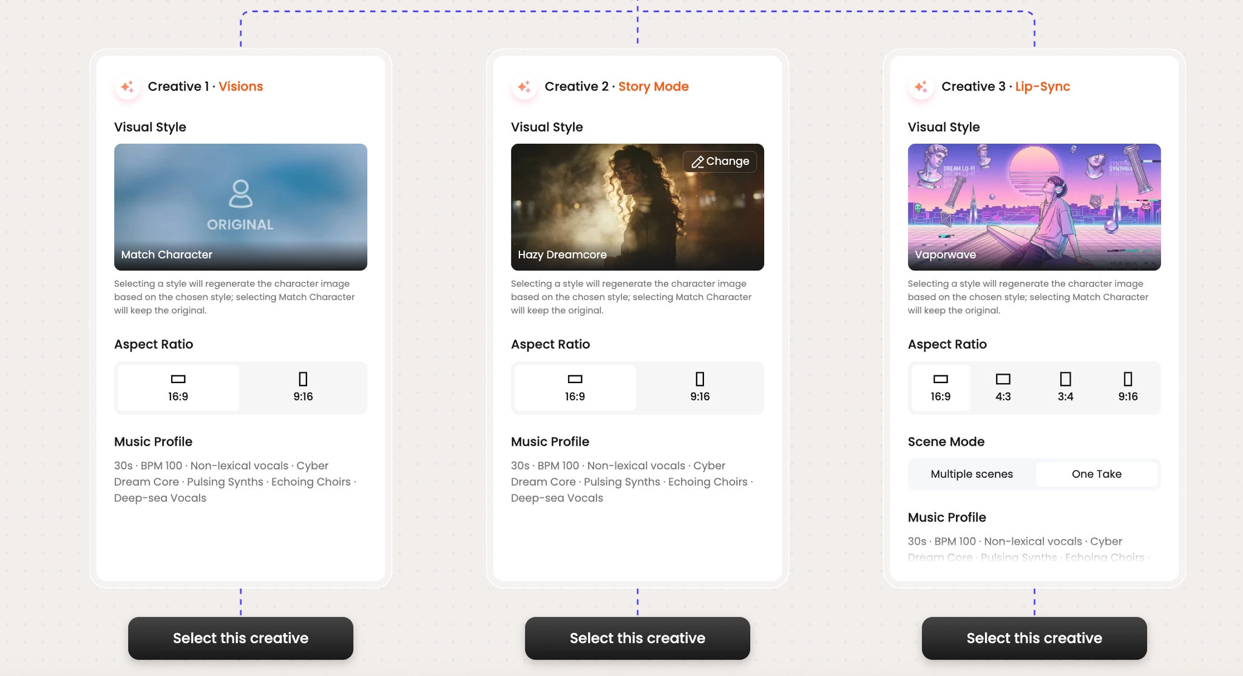
Task: Click the sparkle icon beside Creative 1
Action: [127, 87]
